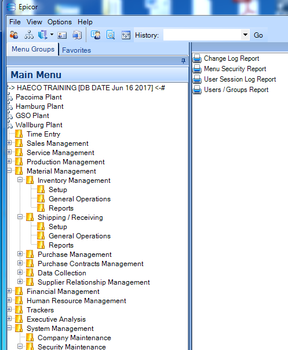Click the Executive Analysis folder icon
Viewport: 288px width, 350px height.
coord(19,319)
